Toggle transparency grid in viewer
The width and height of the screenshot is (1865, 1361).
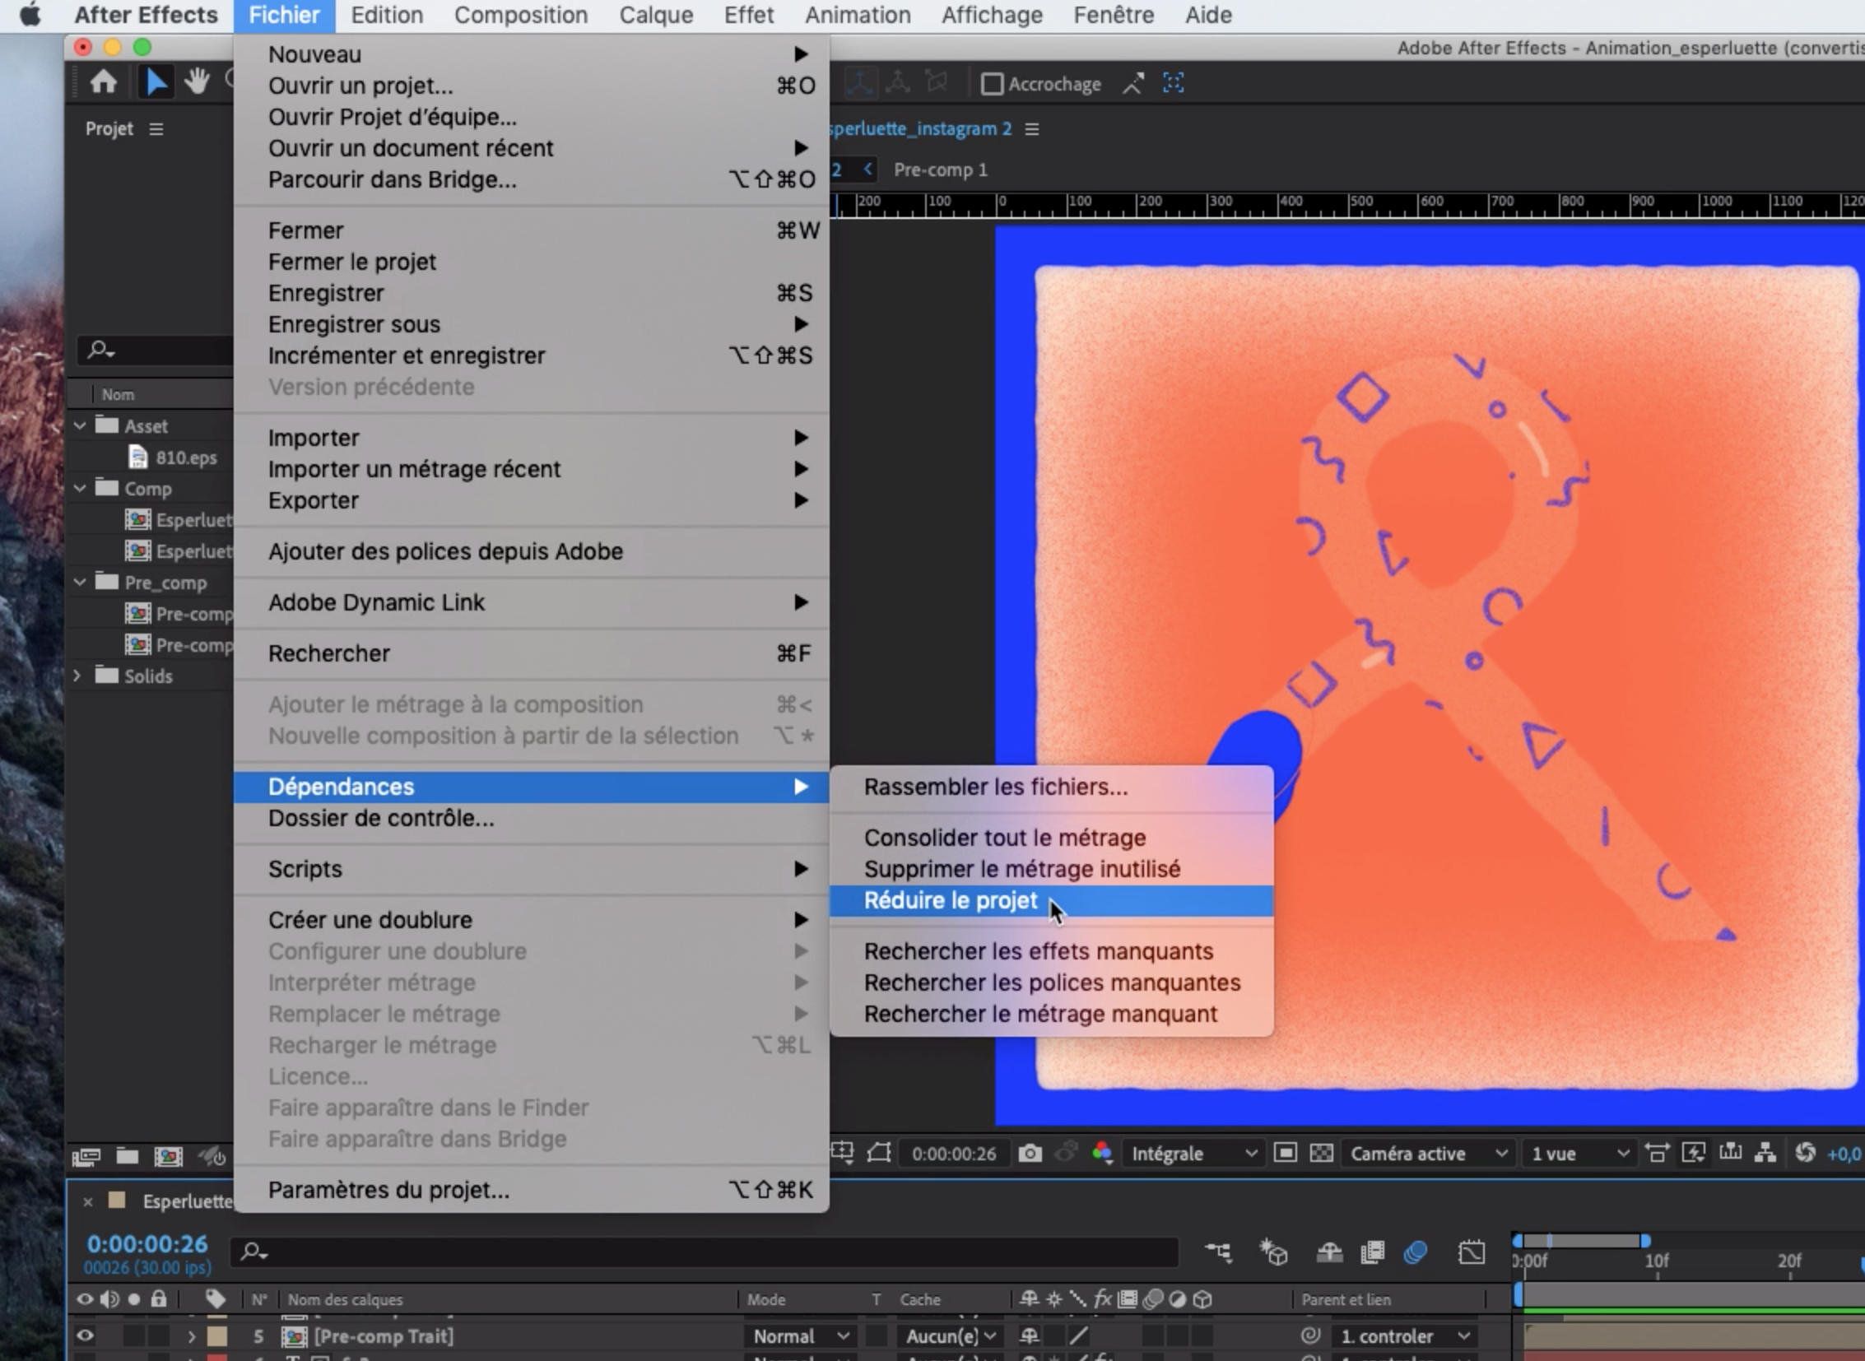(1321, 1153)
